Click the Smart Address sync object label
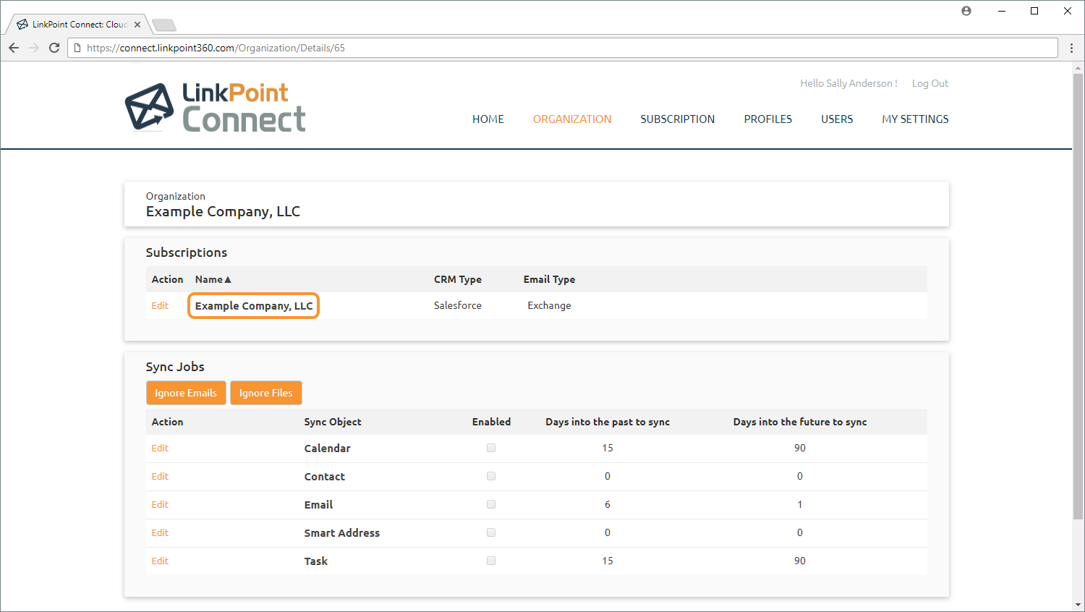 pyautogui.click(x=341, y=533)
